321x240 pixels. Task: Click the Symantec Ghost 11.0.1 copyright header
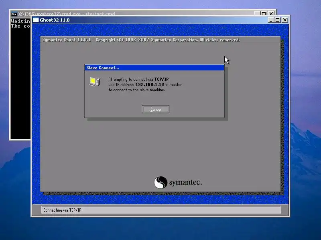pos(141,40)
